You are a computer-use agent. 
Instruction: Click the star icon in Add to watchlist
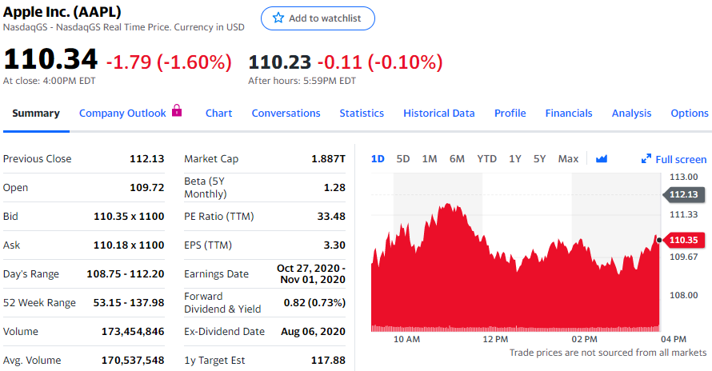pyautogui.click(x=278, y=18)
